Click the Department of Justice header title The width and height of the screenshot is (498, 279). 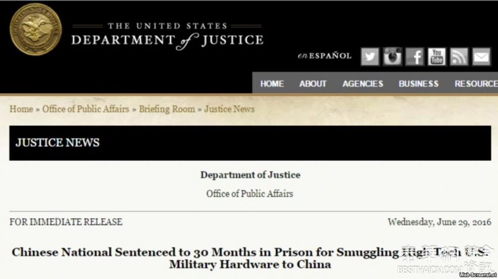tap(167, 35)
